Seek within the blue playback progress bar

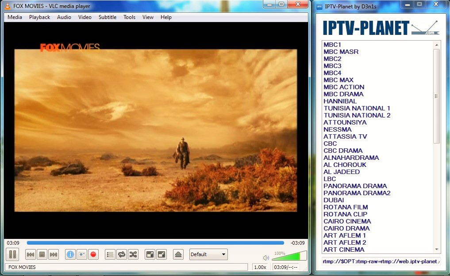point(155,243)
